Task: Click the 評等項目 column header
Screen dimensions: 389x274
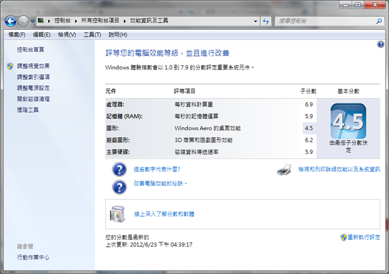Action: coord(185,91)
